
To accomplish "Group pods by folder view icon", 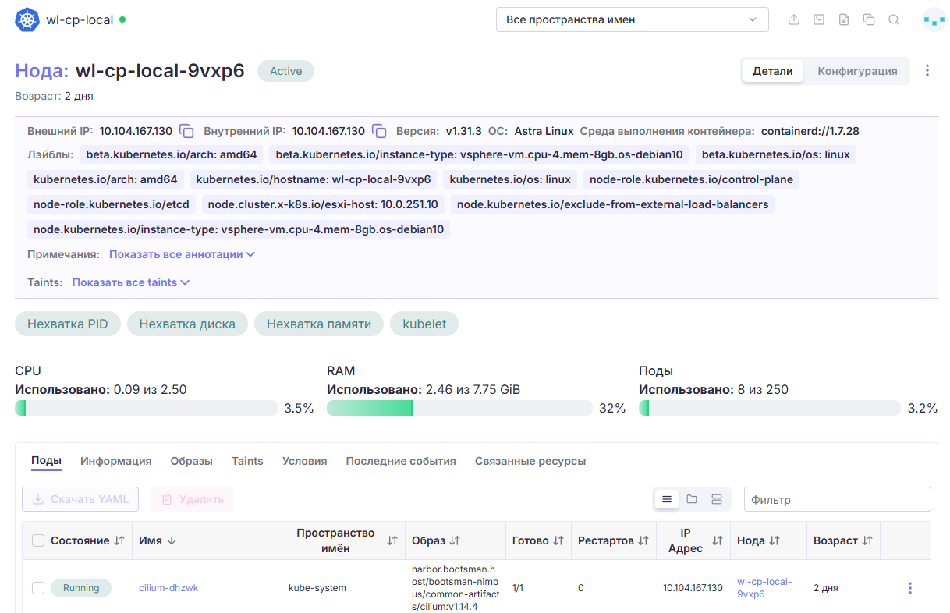I will click(x=692, y=499).
